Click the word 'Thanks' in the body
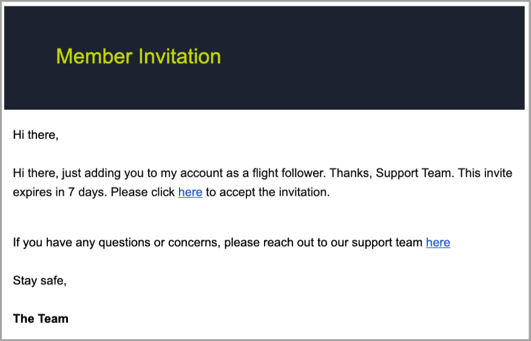Viewport: 531px width, 341px height. coord(350,173)
